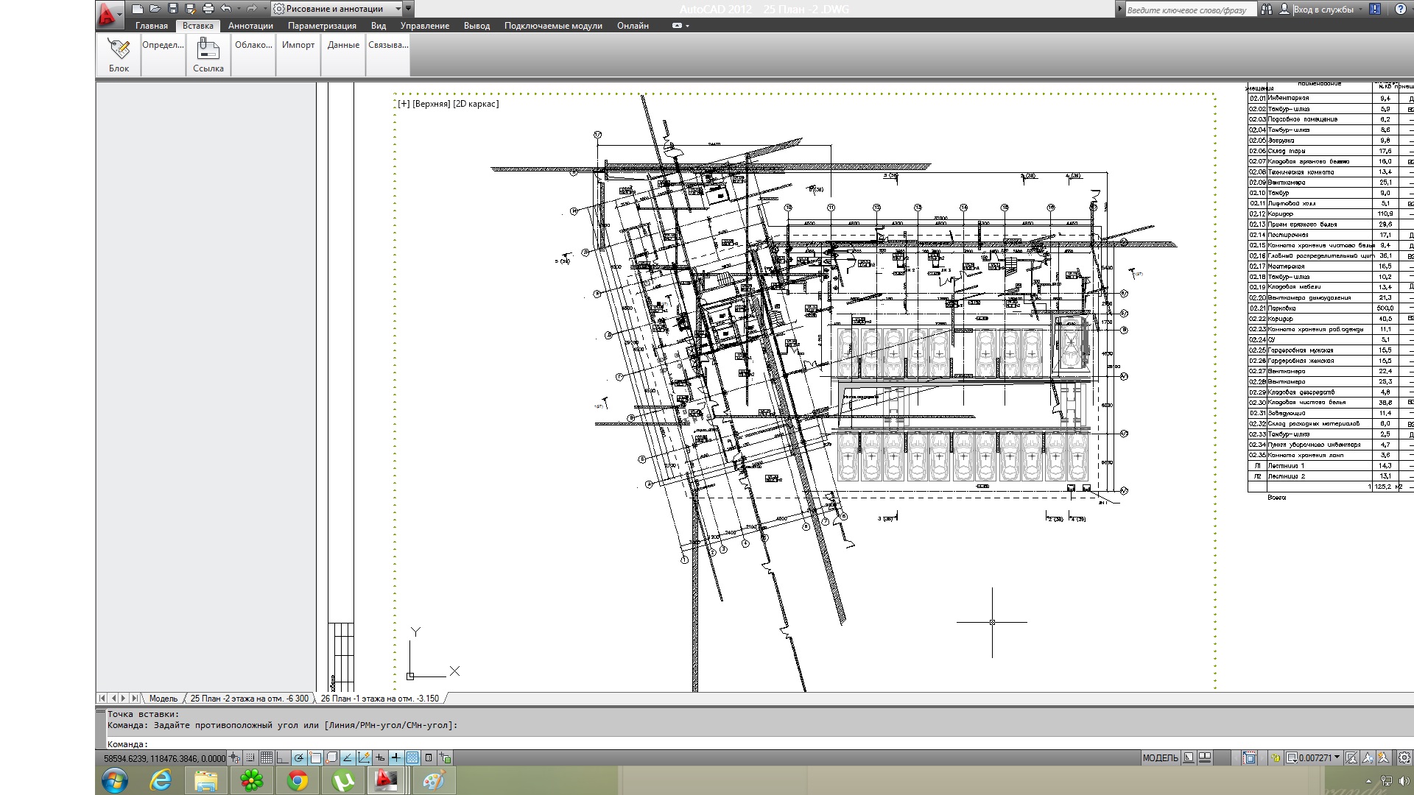Toggle polar tracking in status bar
This screenshot has height=795, width=1414.
coord(298,757)
